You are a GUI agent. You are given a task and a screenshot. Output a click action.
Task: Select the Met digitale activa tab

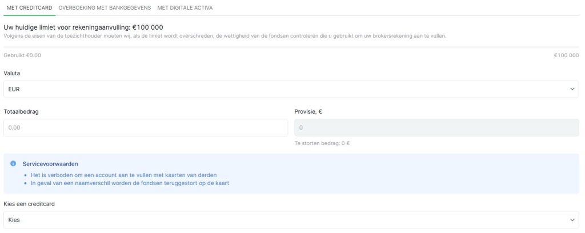click(185, 7)
